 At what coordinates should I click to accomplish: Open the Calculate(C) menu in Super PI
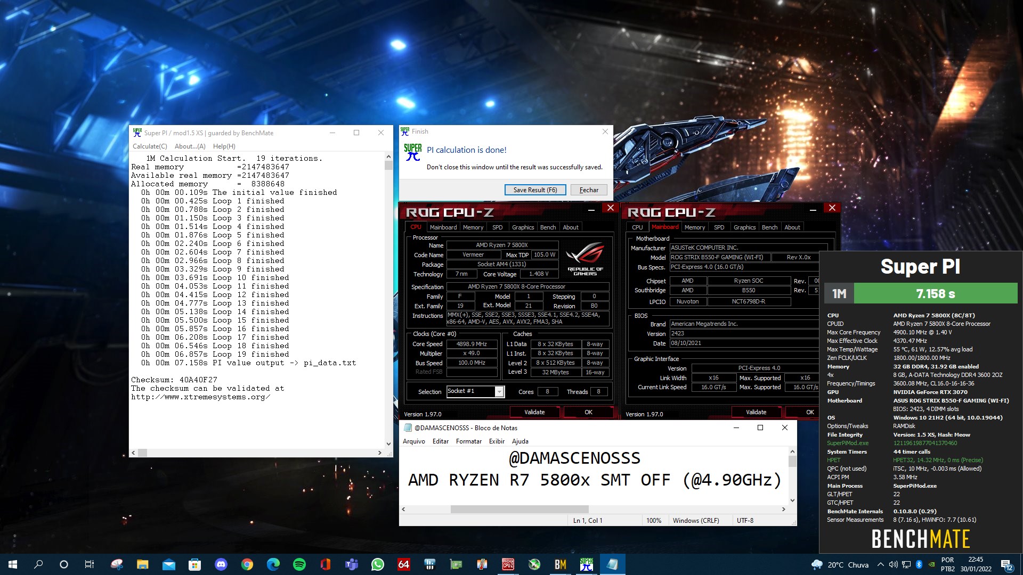pos(150,146)
